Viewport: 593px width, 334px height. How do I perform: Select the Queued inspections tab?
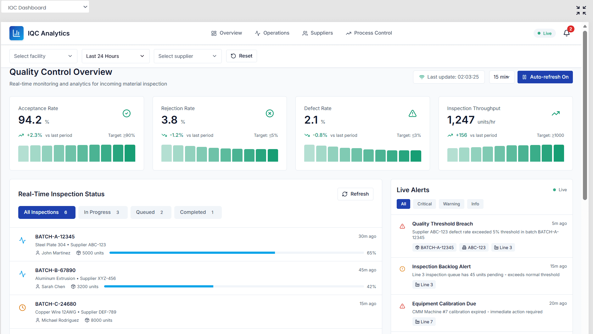151,212
